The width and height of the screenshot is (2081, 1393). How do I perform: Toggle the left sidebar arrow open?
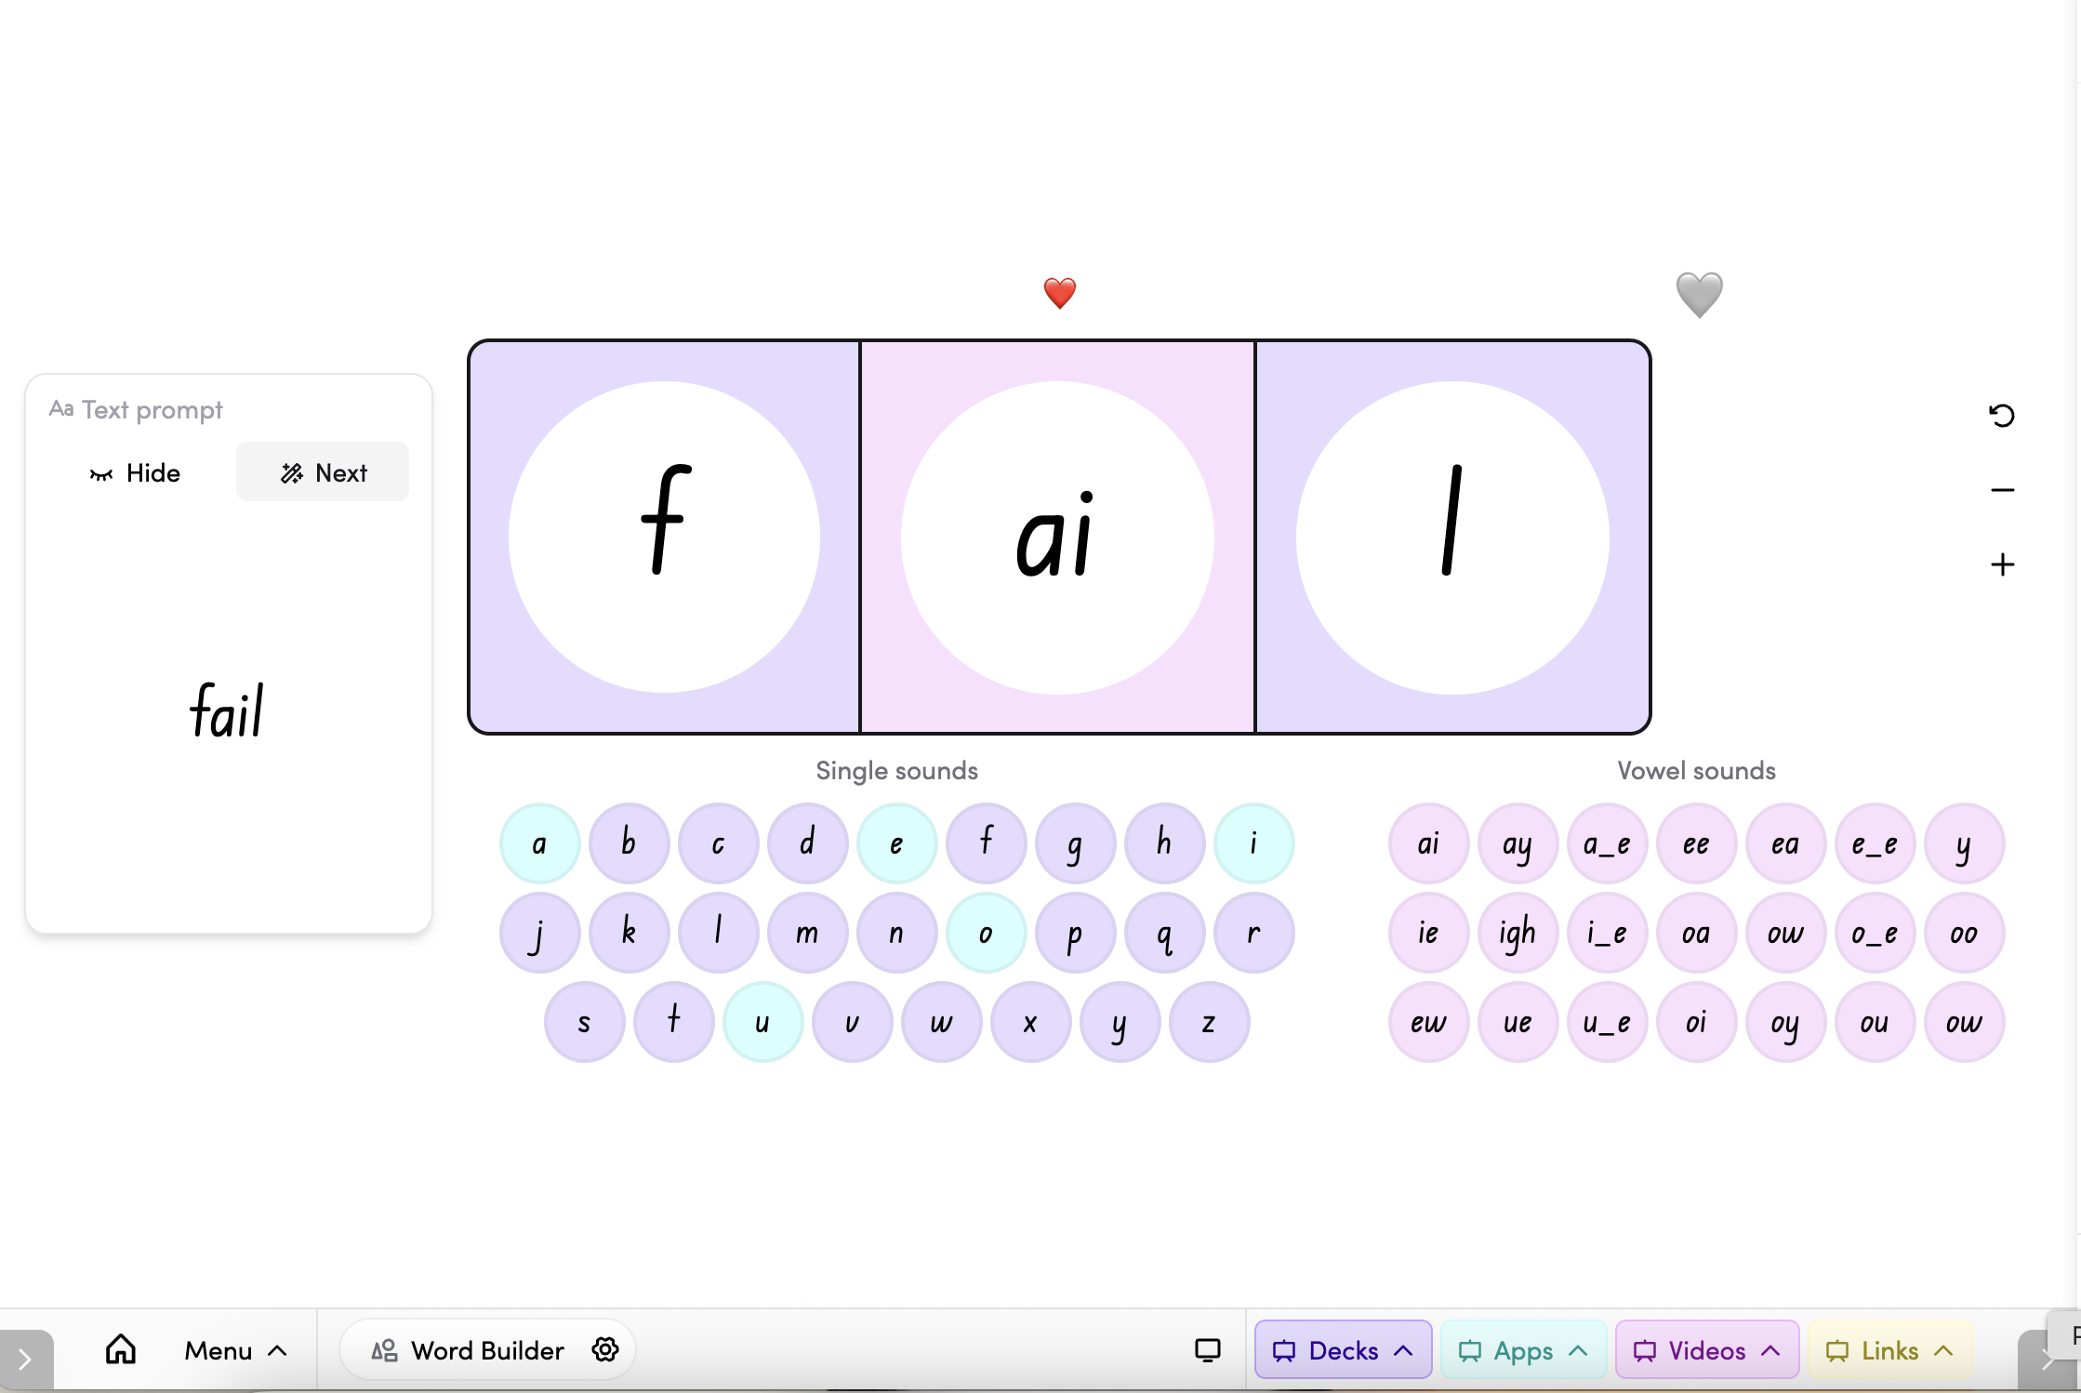click(25, 1360)
